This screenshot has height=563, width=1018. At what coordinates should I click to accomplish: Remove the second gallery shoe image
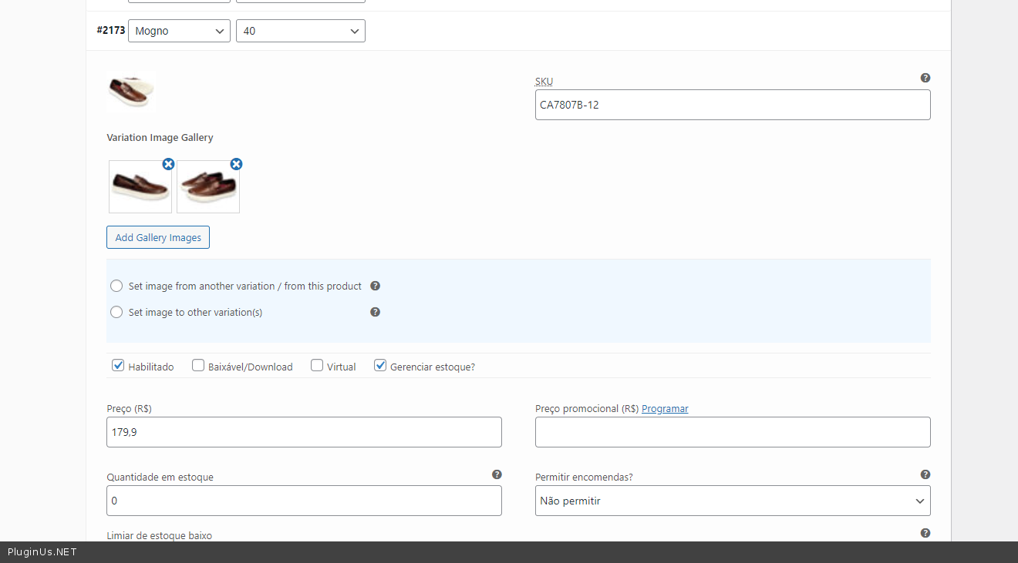(236, 164)
